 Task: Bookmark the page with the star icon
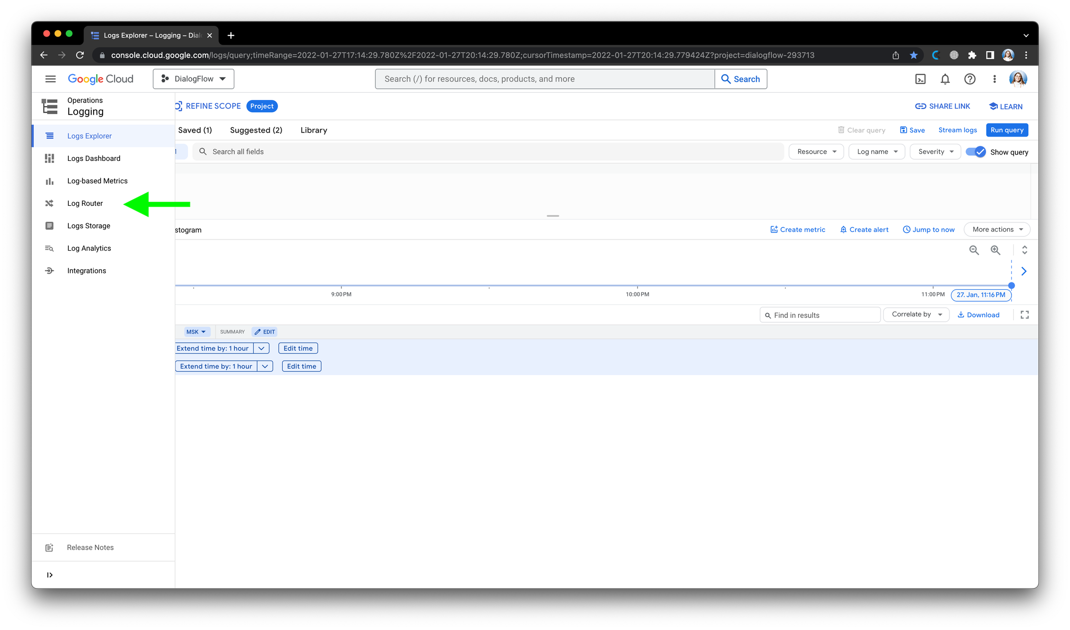[914, 55]
